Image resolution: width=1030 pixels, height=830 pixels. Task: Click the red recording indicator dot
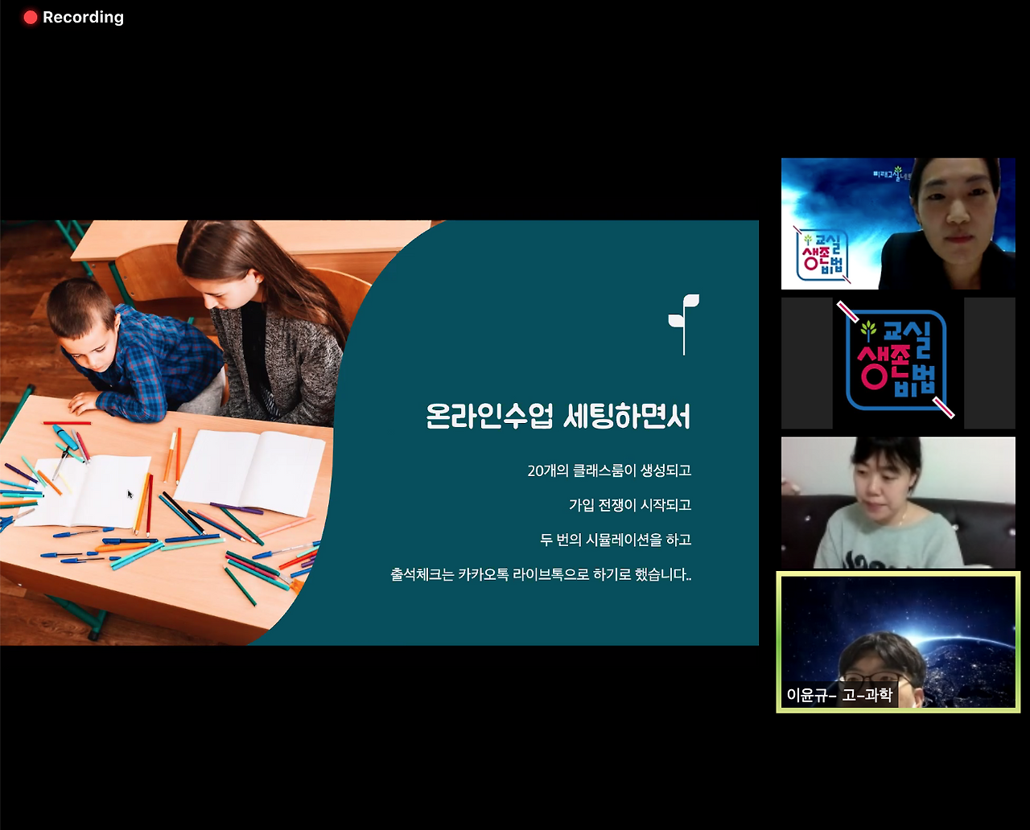tap(30, 17)
